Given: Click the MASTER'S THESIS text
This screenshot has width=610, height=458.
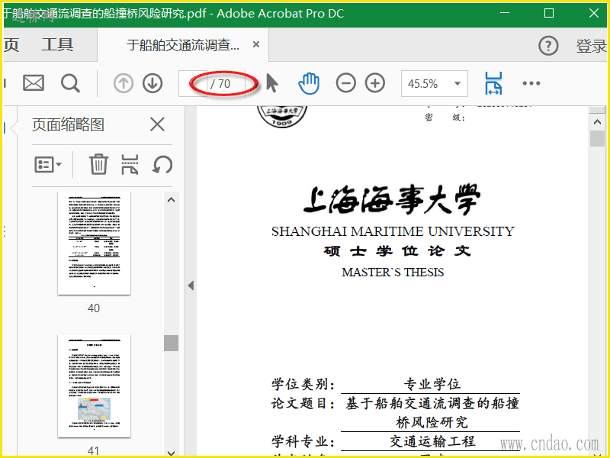Looking at the screenshot, I should tap(393, 273).
